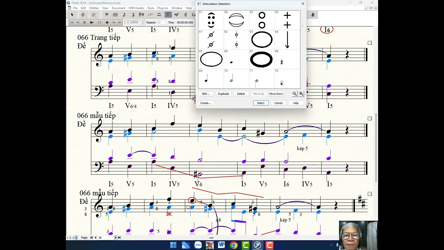This screenshot has height=250, width=444.
Task: Click the measure counter field
Action: point(133,23)
